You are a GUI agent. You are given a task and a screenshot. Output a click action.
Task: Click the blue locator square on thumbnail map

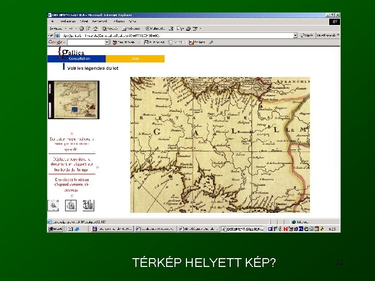click(x=74, y=109)
